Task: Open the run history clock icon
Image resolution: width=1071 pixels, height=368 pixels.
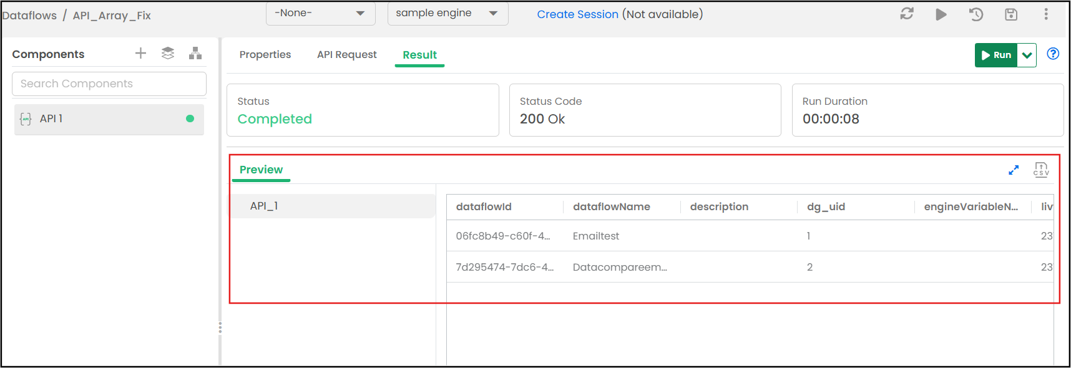Action: [976, 14]
